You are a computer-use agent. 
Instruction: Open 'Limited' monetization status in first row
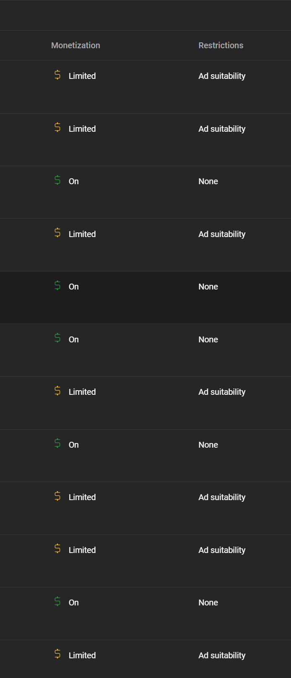pyautogui.click(x=82, y=76)
